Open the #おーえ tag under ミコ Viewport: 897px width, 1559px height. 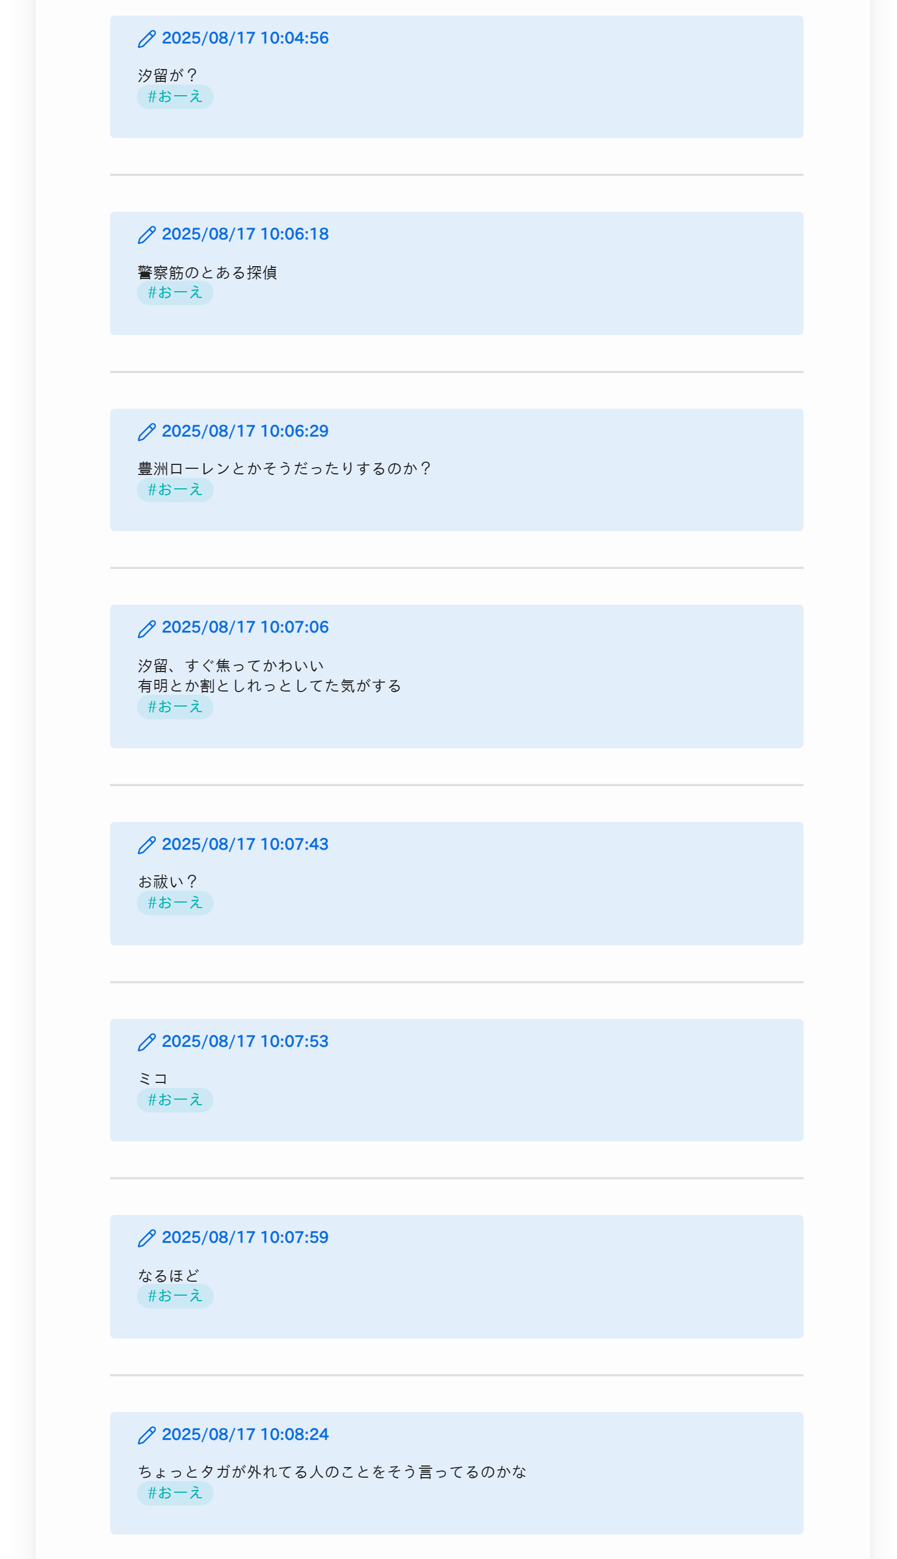click(x=175, y=1100)
